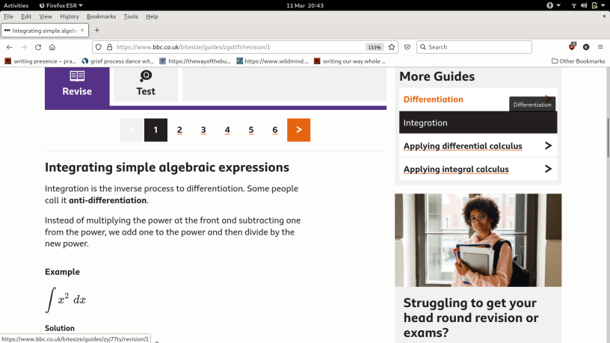This screenshot has height=343, width=610.
Task: Reset the 133% zoom level indicator
Action: click(x=374, y=47)
